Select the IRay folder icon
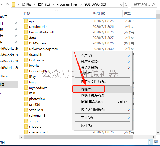 tap(26, 76)
